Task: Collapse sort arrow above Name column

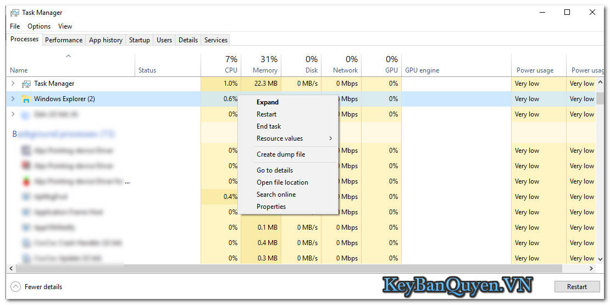Action: [x=68, y=57]
